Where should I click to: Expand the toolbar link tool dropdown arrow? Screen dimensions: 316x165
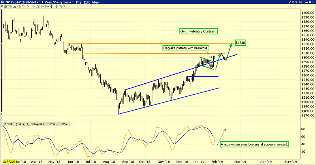[64, 6]
